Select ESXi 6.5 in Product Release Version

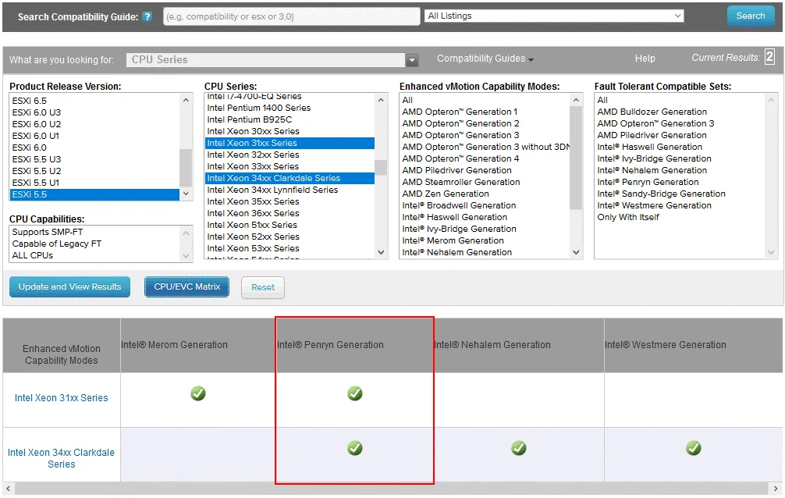[x=29, y=101]
